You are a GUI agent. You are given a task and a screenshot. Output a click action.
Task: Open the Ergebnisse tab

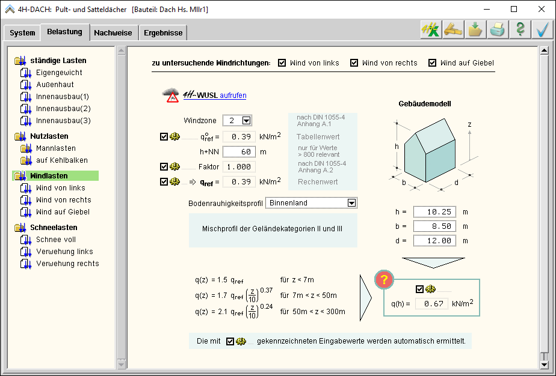coord(163,33)
